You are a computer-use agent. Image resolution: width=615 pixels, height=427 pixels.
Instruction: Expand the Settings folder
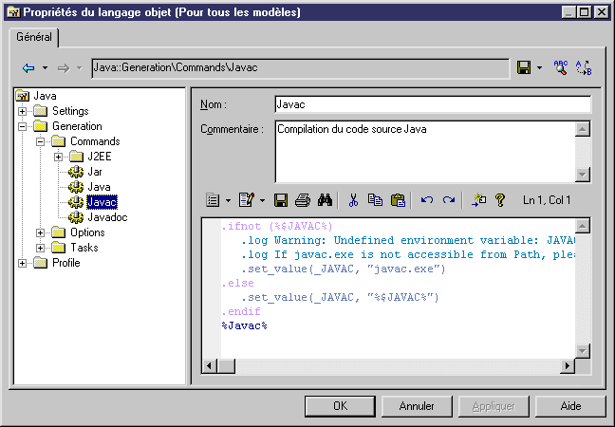[x=23, y=111]
